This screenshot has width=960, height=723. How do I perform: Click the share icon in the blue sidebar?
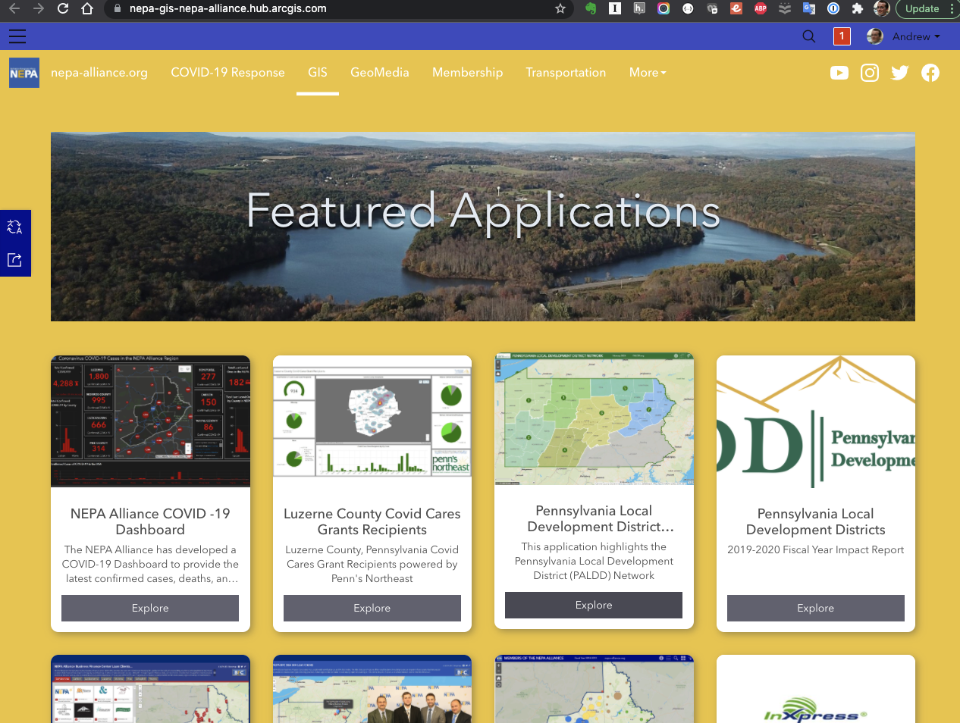(15, 259)
